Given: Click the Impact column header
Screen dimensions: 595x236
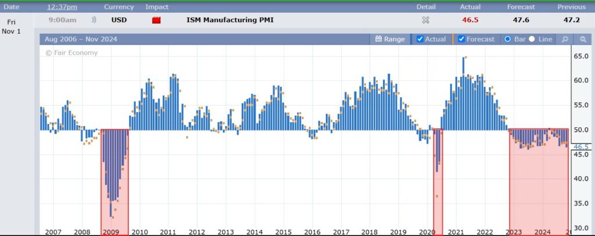Looking at the screenshot, I should click(x=157, y=7).
